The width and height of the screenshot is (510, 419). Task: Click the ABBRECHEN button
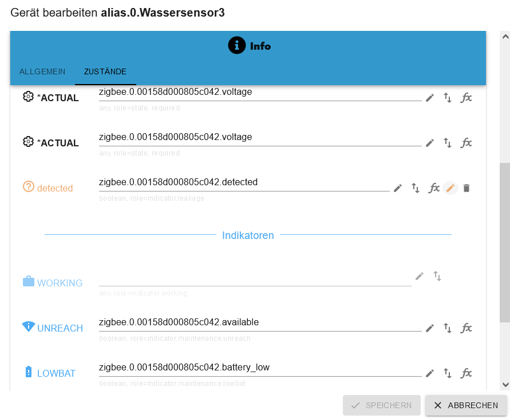[x=466, y=405]
